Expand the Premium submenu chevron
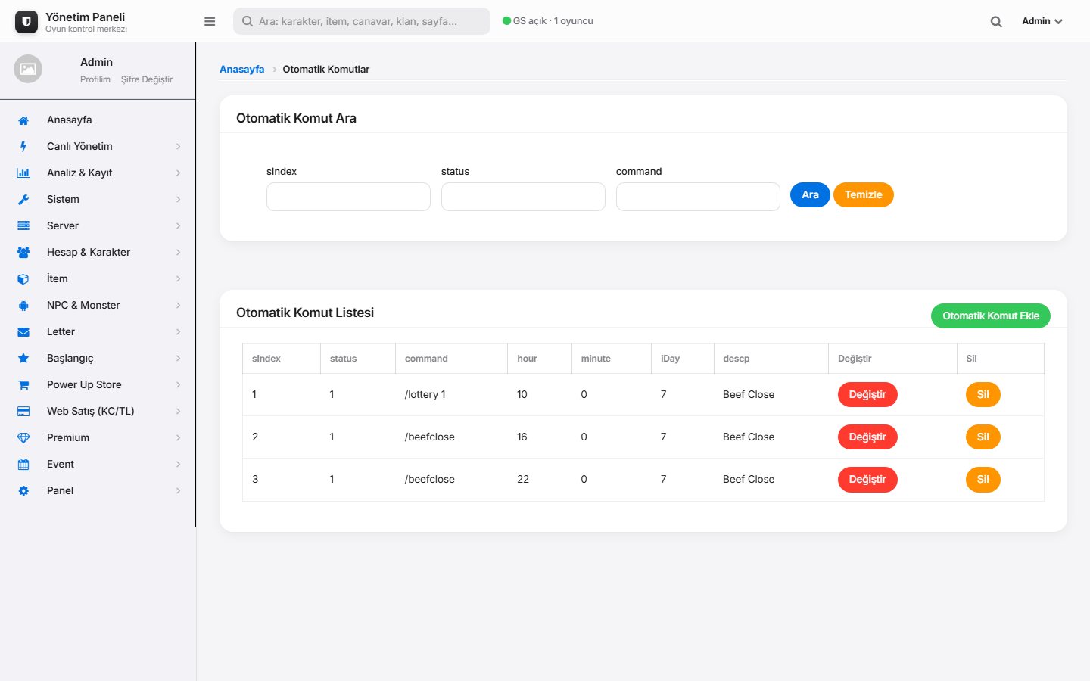Screen dimensions: 1090x681 179,438
